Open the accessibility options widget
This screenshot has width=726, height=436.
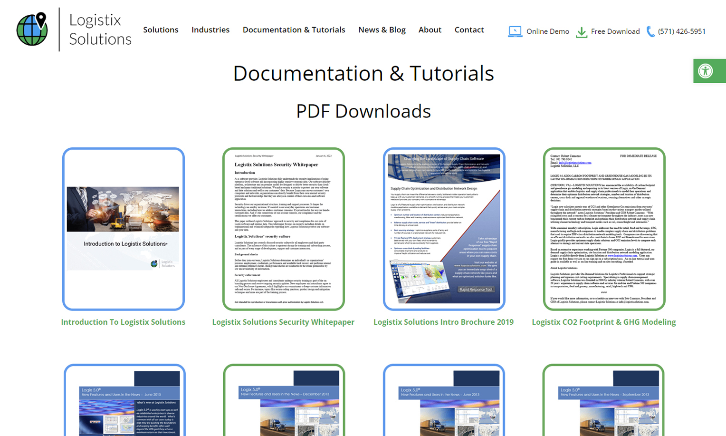point(706,71)
